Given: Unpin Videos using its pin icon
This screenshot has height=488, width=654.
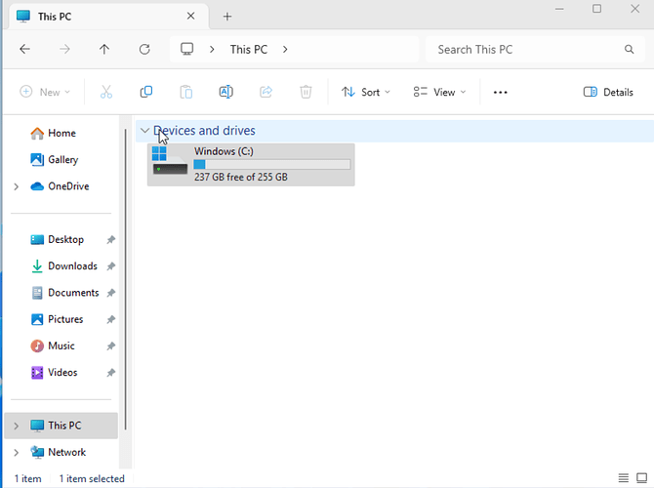Looking at the screenshot, I should [x=110, y=373].
